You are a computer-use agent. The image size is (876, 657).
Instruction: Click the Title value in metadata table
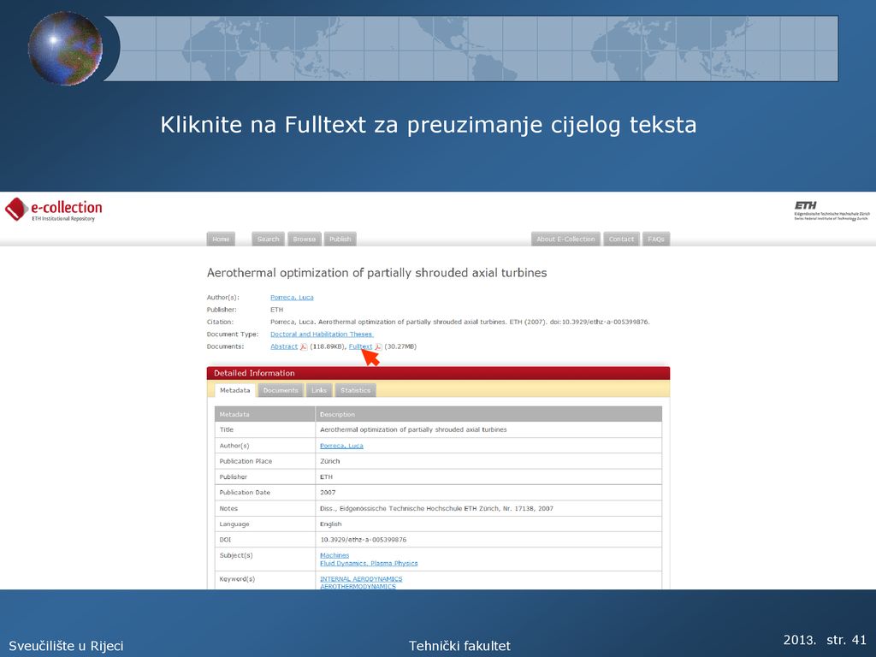click(x=413, y=429)
